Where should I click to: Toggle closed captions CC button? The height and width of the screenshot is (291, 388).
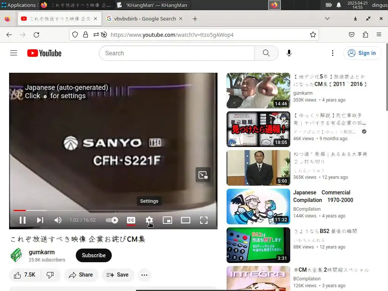coord(131,220)
